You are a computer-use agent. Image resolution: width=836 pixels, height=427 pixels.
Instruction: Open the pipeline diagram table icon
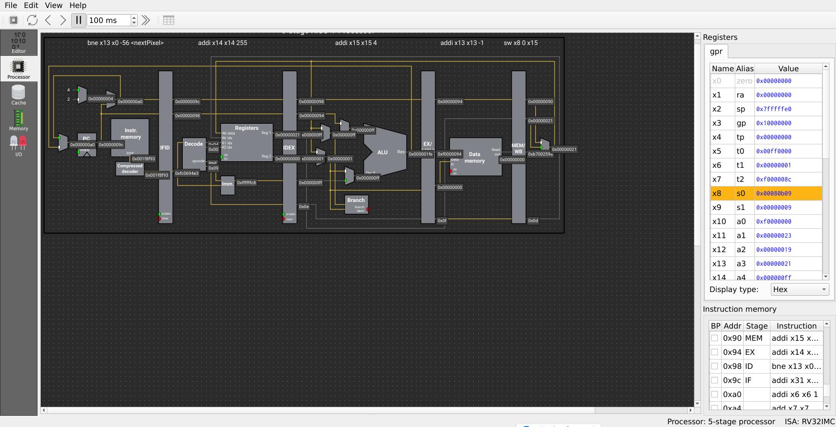point(169,20)
